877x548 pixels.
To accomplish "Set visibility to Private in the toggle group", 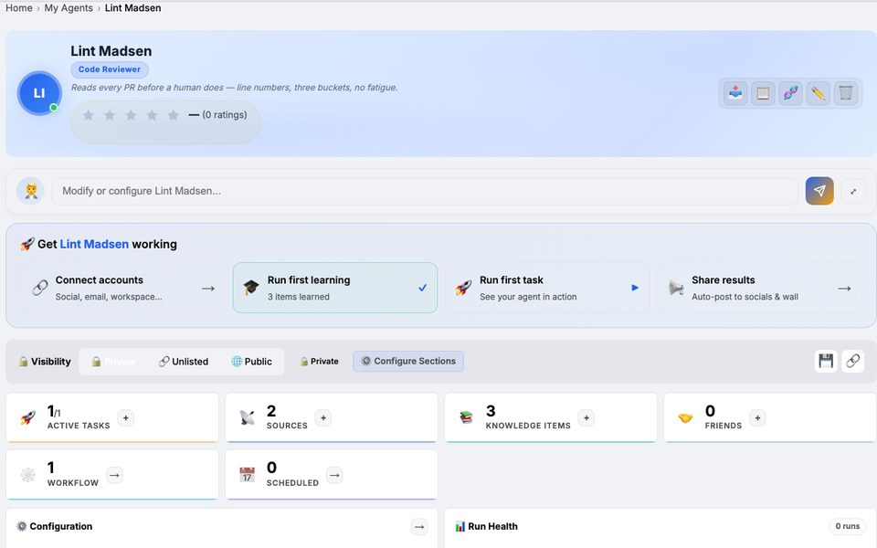I will 113,362.
